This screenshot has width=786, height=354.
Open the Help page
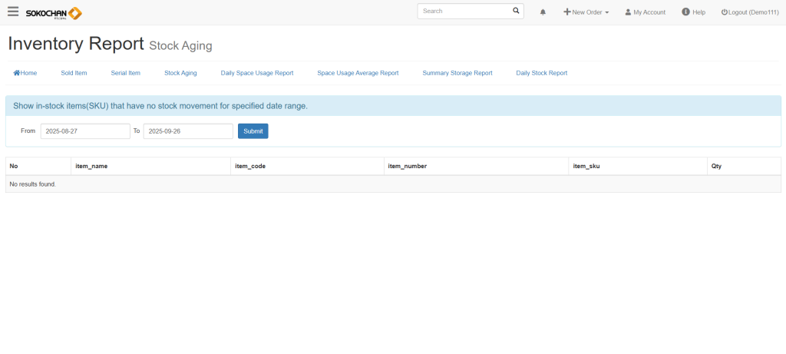[693, 12]
